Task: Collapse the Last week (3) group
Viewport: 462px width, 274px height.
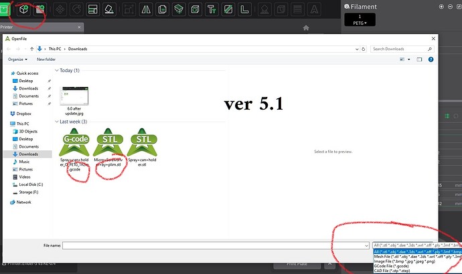Action: [56, 122]
